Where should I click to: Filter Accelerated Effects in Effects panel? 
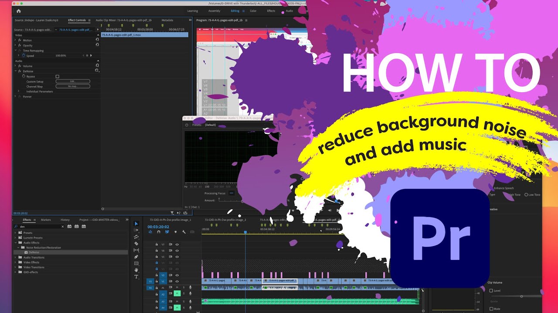(x=69, y=226)
